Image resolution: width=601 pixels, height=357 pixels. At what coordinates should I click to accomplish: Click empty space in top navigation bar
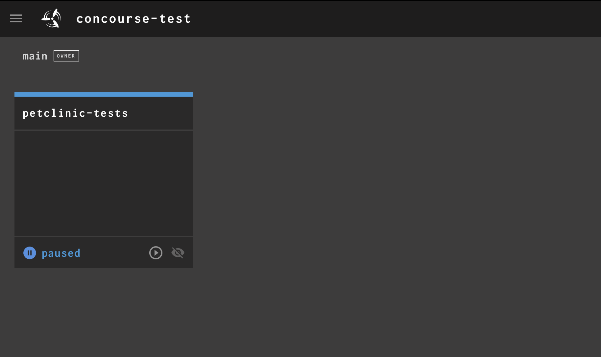pyautogui.click(x=395, y=18)
